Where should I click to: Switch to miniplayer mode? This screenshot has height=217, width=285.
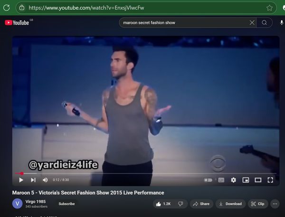[246, 180]
